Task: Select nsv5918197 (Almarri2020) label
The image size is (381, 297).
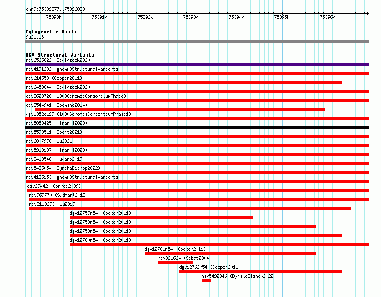Action: tap(57, 150)
